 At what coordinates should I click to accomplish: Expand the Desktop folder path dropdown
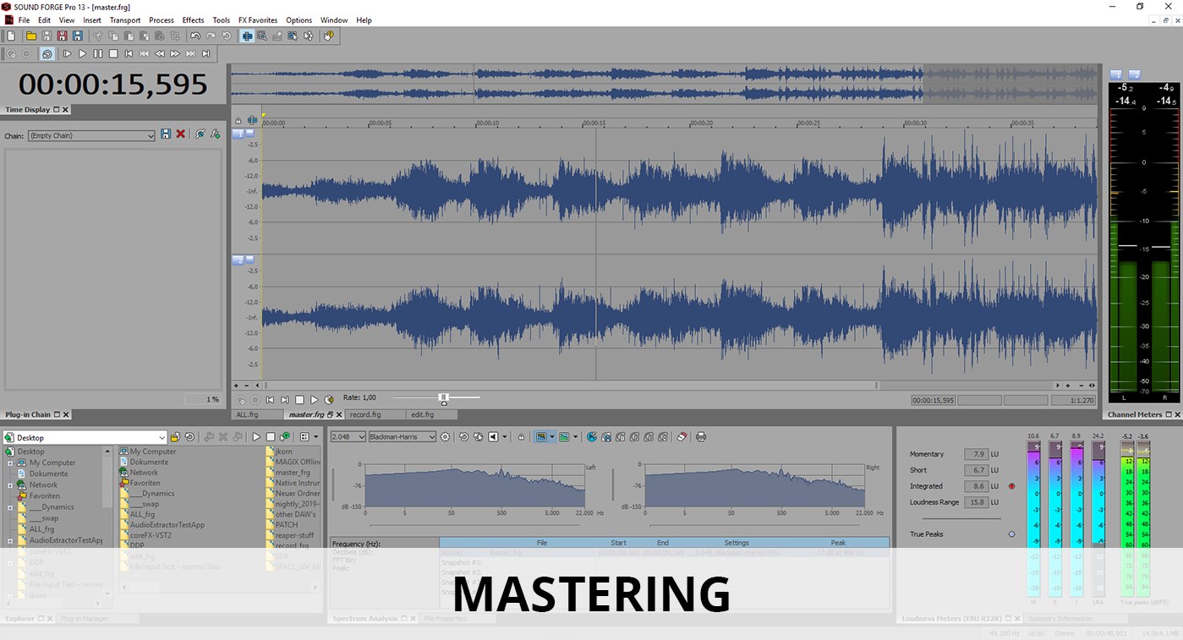pyautogui.click(x=84, y=437)
